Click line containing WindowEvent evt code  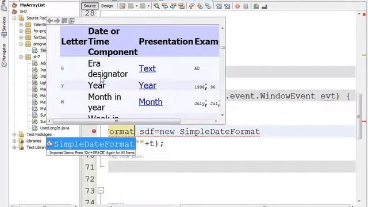click(290, 96)
